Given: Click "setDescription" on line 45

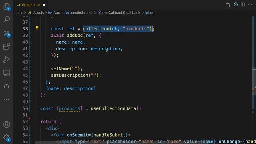Looking at the screenshot, I should pos(70,75).
